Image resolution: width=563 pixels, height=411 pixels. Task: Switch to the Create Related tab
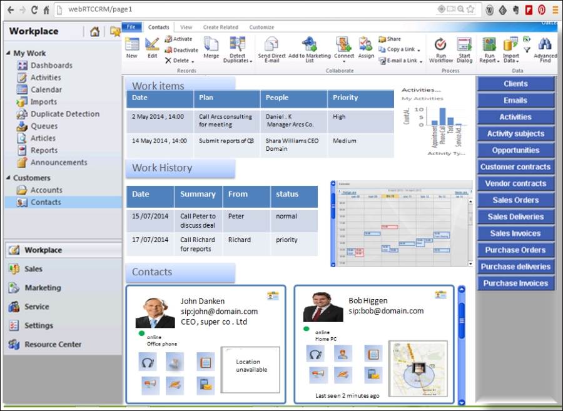(x=222, y=27)
